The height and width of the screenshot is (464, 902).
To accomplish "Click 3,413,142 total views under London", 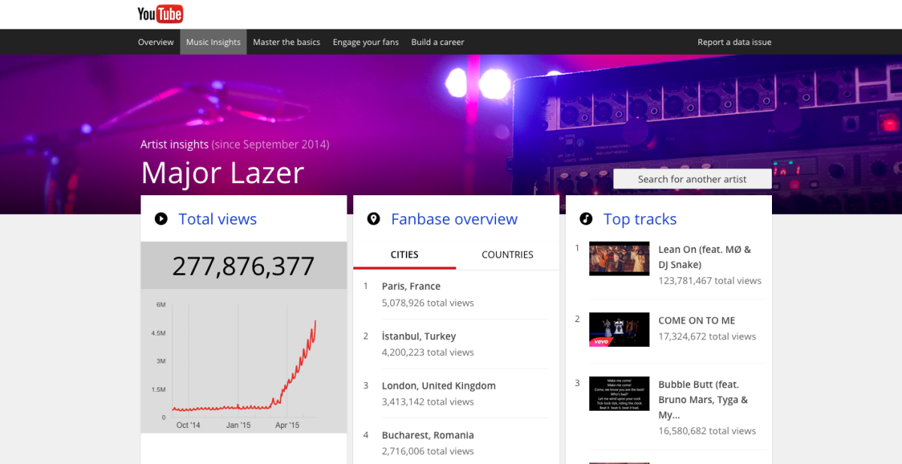I will click(x=428, y=402).
